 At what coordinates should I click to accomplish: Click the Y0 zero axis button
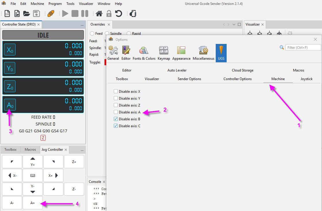click(10, 68)
